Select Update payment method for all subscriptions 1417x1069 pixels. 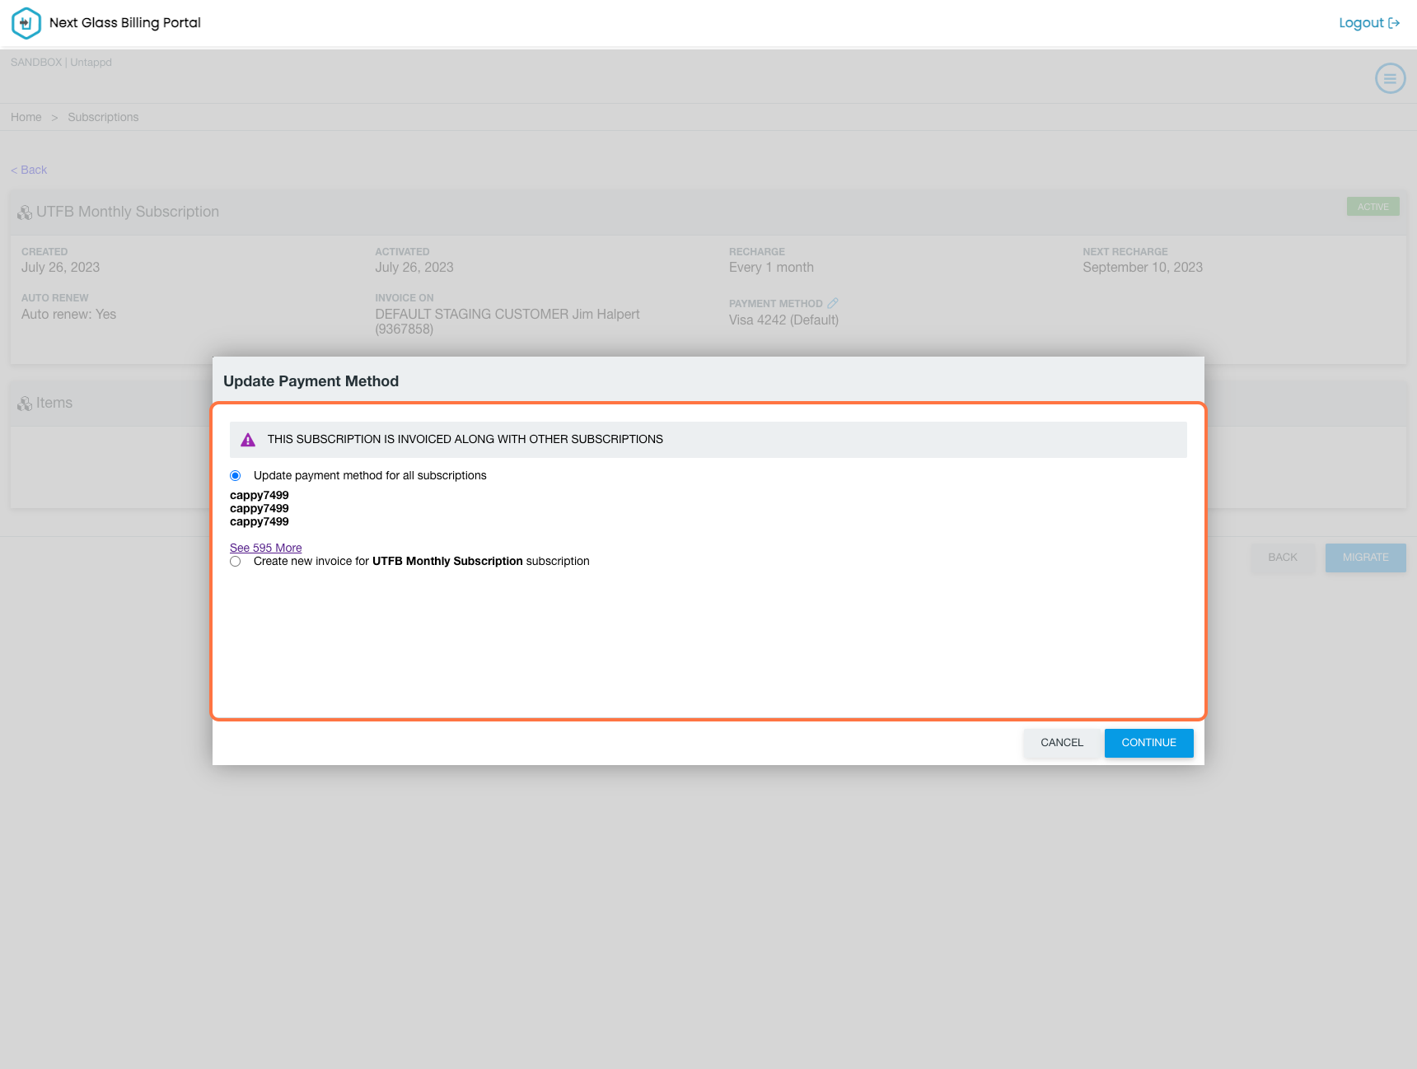click(236, 475)
